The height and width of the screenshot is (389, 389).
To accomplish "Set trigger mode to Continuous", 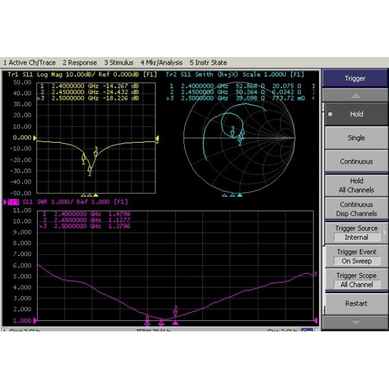I will pyautogui.click(x=355, y=161).
